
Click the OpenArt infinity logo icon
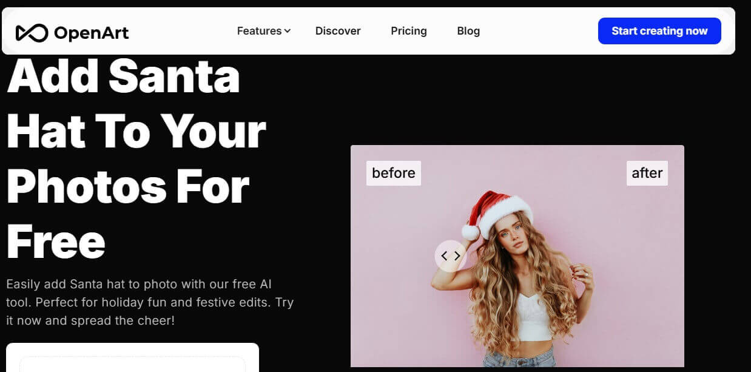pos(32,32)
